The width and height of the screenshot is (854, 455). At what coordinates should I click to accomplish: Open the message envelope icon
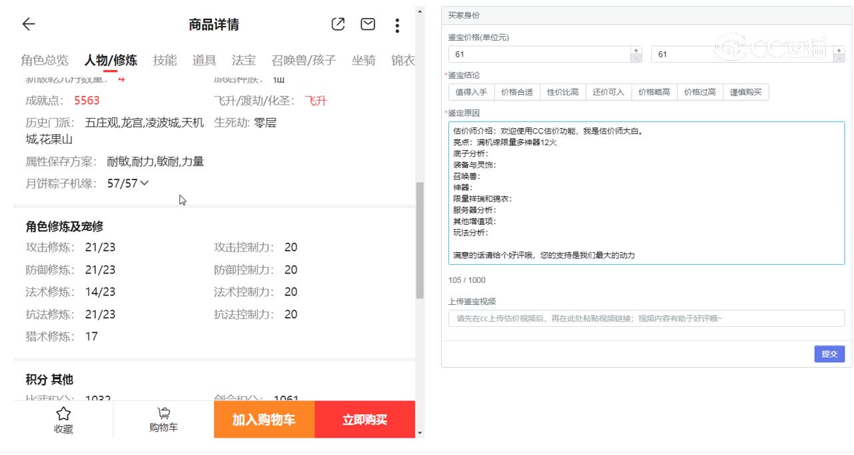367,24
